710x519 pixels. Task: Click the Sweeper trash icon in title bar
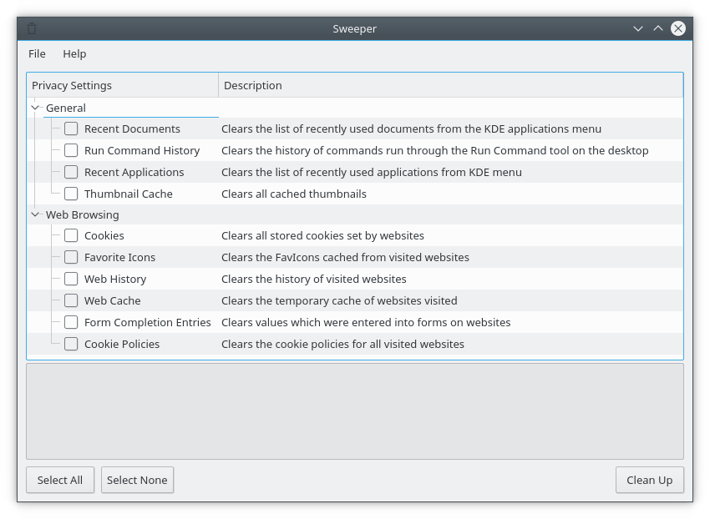click(x=32, y=28)
